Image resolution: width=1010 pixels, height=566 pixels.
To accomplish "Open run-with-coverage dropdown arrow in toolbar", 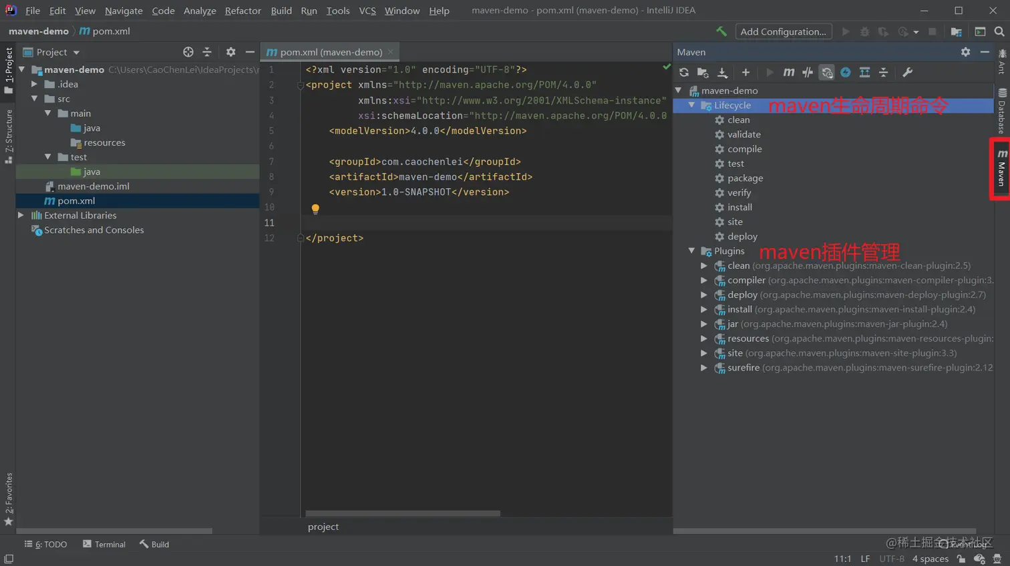I will 916,32.
